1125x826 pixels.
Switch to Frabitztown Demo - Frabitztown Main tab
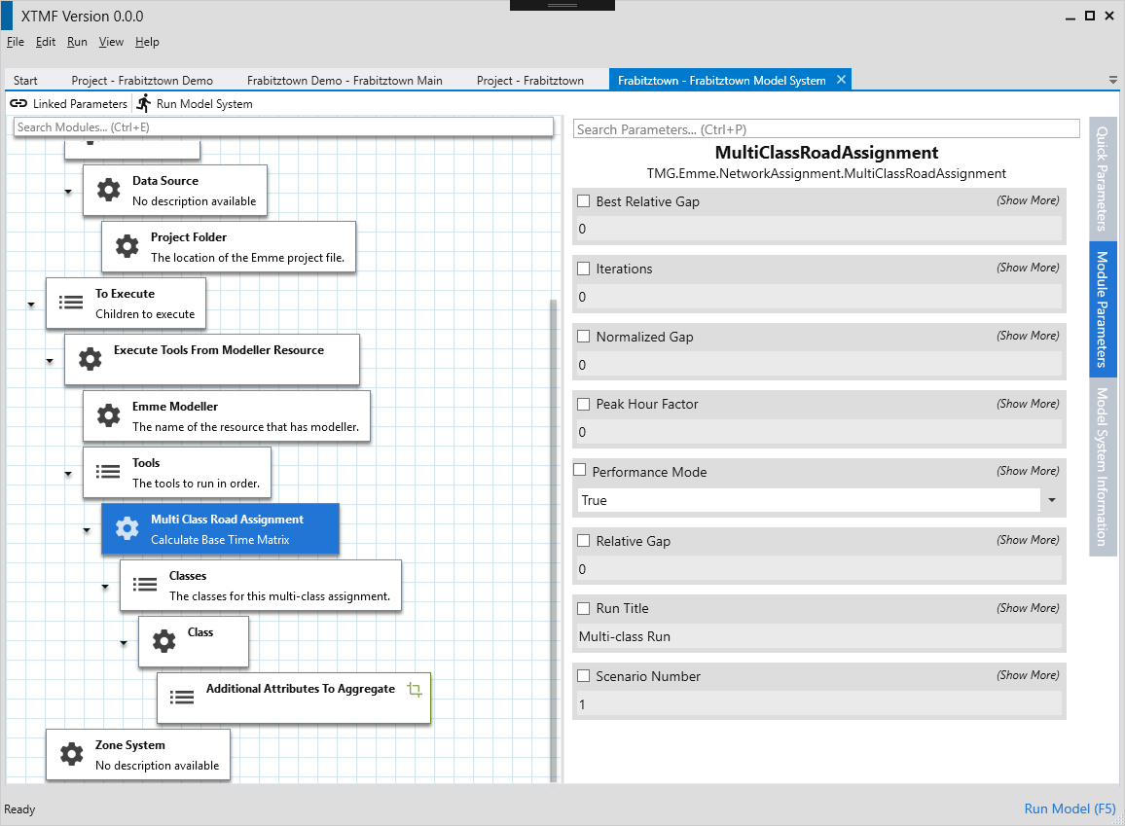345,81
